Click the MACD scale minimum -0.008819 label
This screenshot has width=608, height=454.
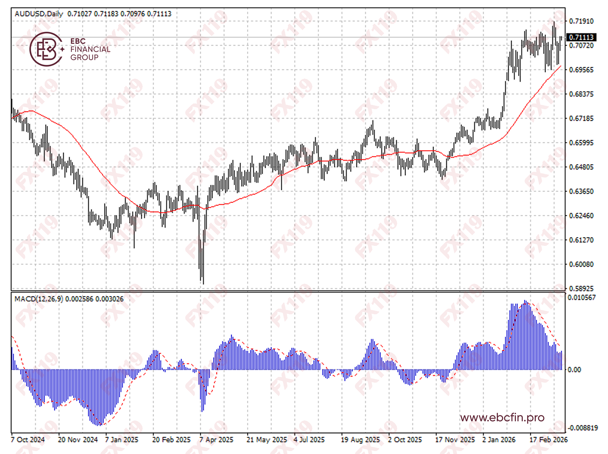[582, 428]
